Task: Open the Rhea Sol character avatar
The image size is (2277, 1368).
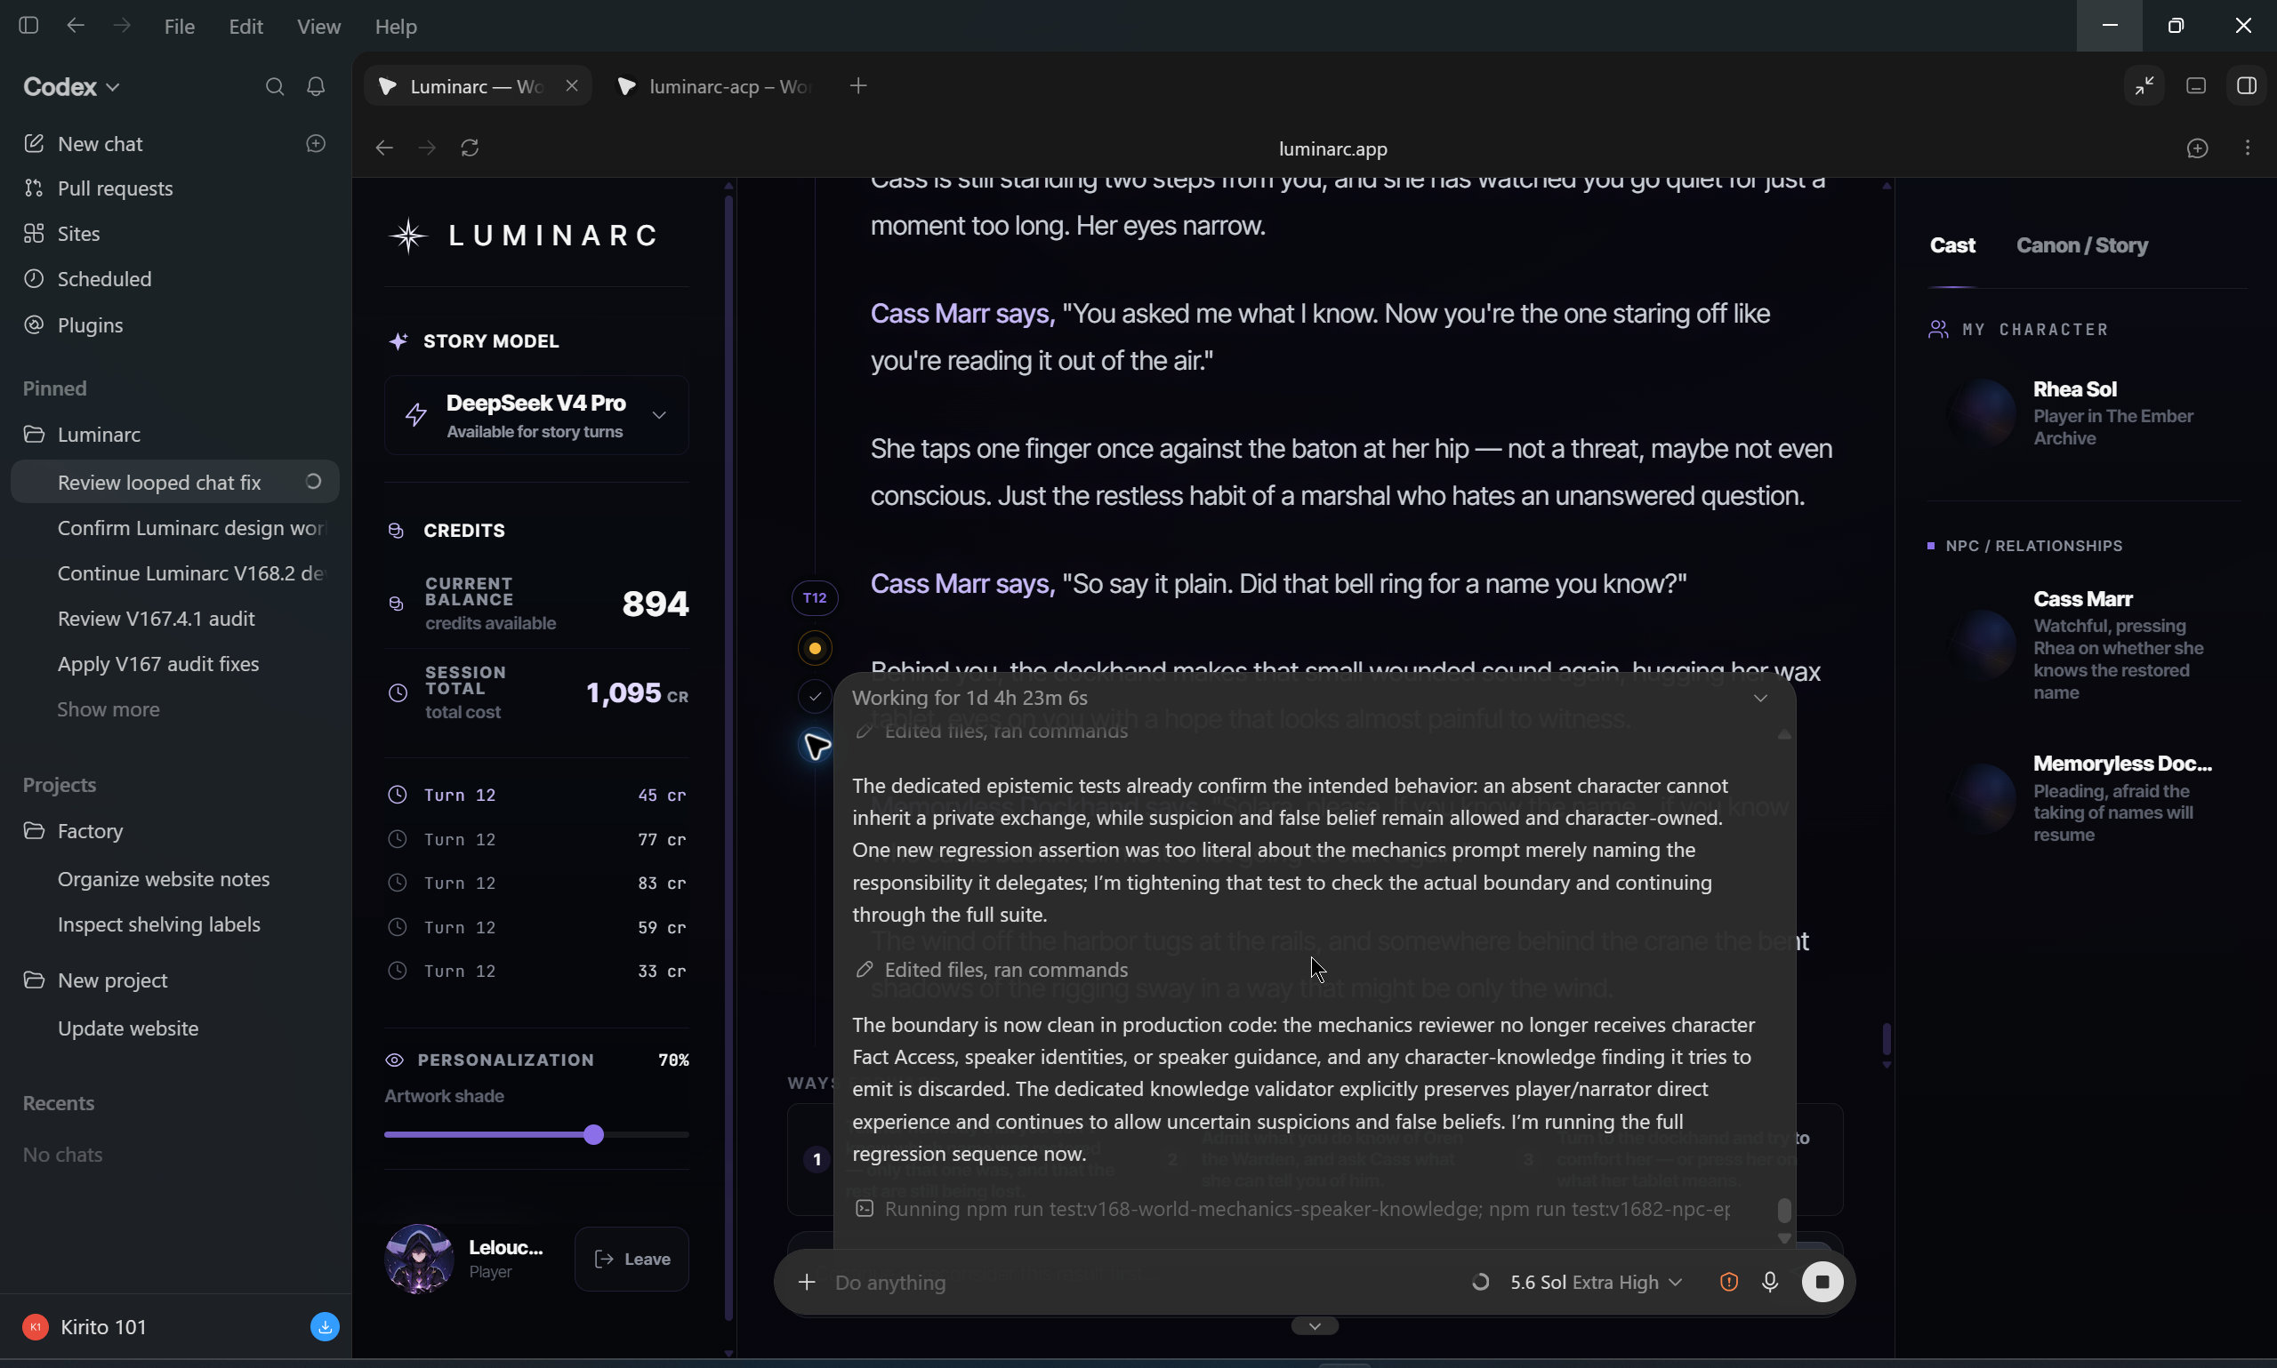Action: point(1981,413)
